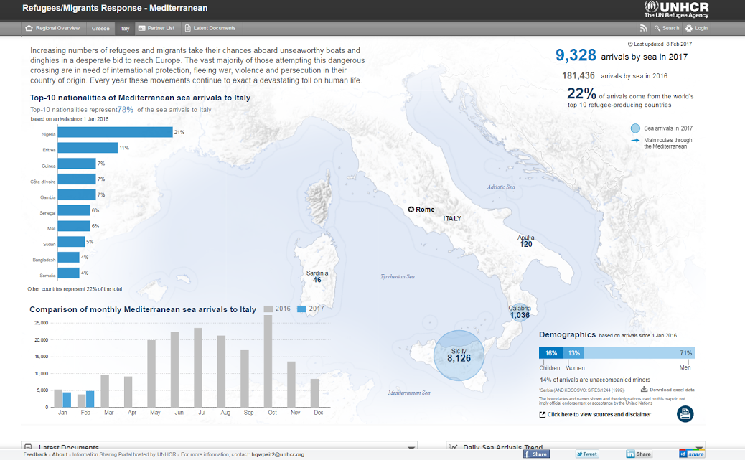Toggle the 2017 series in chart legend
The height and width of the screenshot is (460, 745).
(311, 309)
